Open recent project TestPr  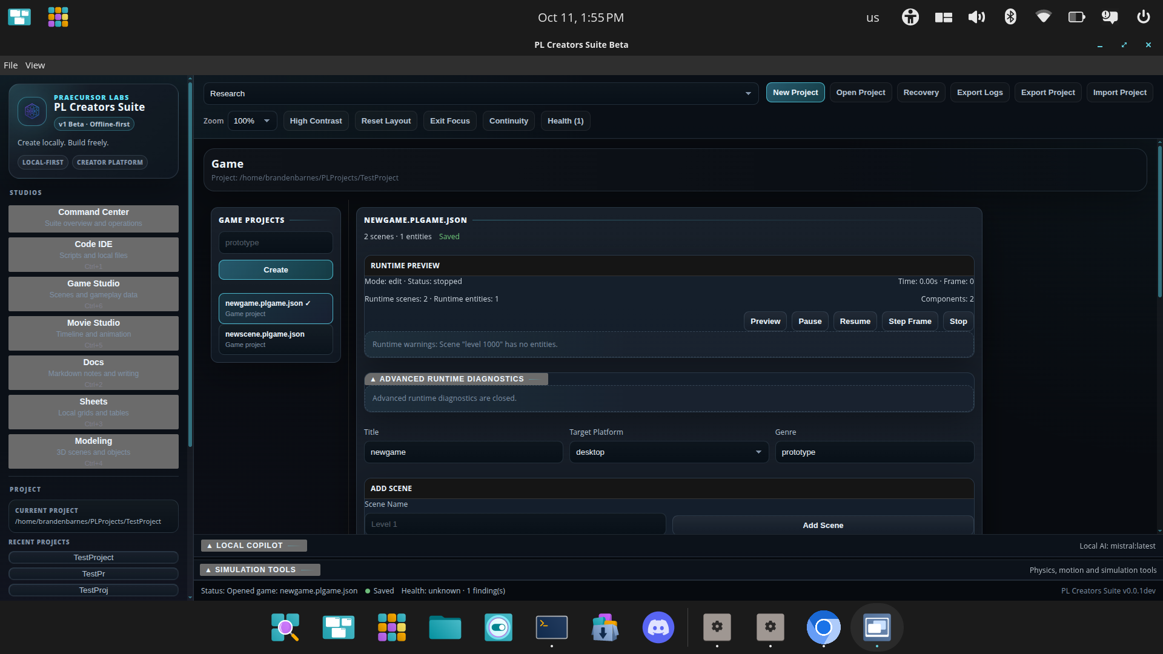pos(93,574)
